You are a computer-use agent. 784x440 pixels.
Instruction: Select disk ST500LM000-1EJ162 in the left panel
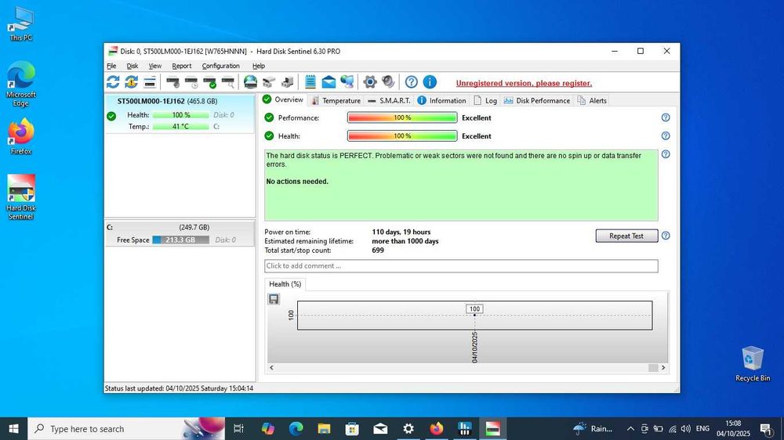click(180, 114)
